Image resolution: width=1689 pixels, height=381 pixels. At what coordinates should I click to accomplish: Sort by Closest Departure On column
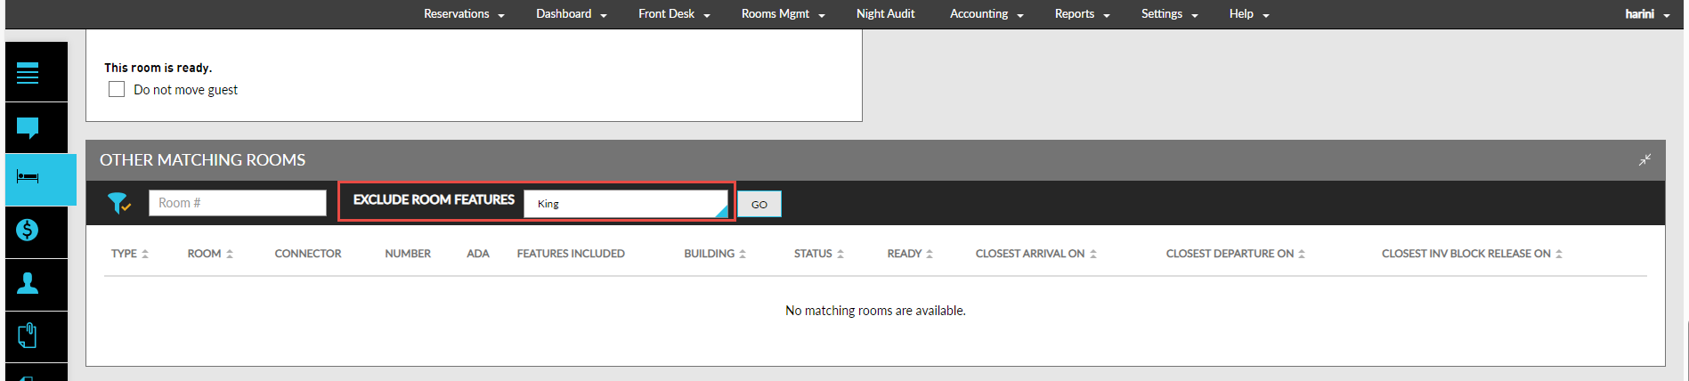(1236, 254)
